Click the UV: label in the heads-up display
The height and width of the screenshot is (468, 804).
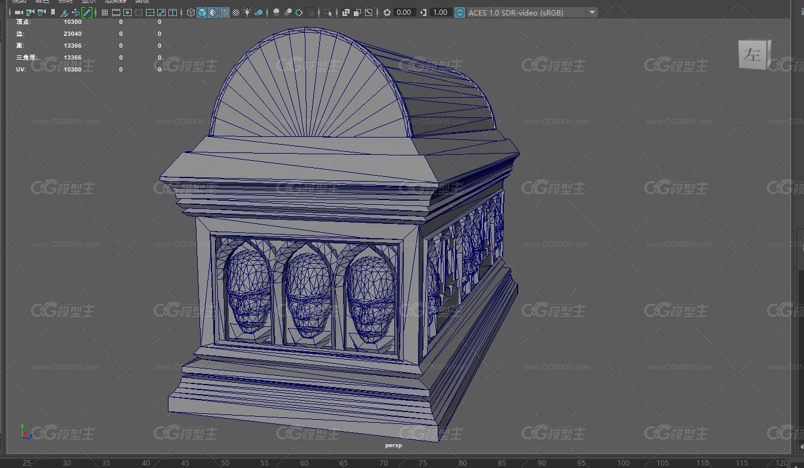(20, 69)
